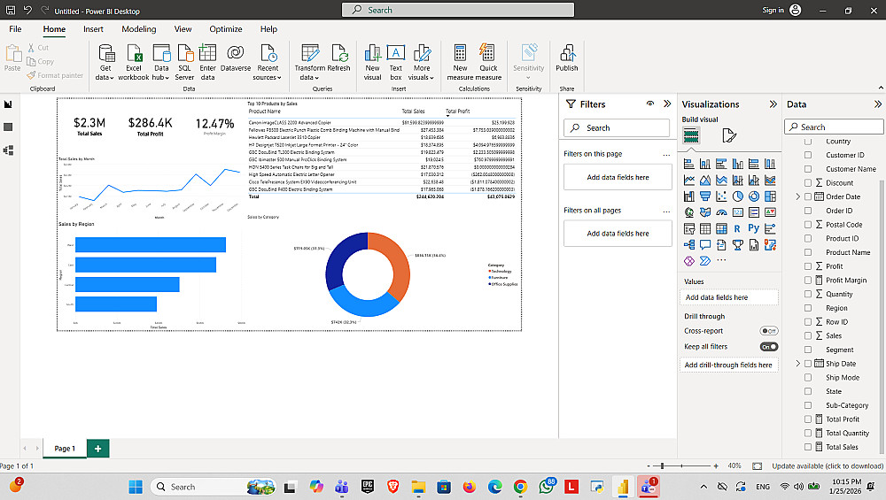Open the Format visual pane icon
Screen dimensions: 886x500
point(729,135)
